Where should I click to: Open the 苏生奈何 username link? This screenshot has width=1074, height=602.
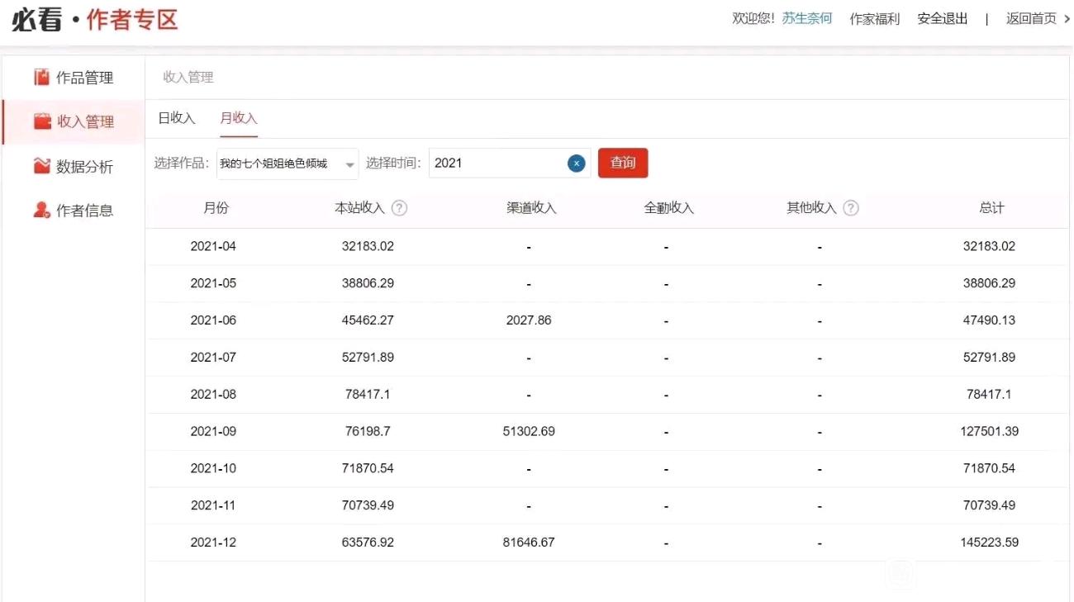807,18
